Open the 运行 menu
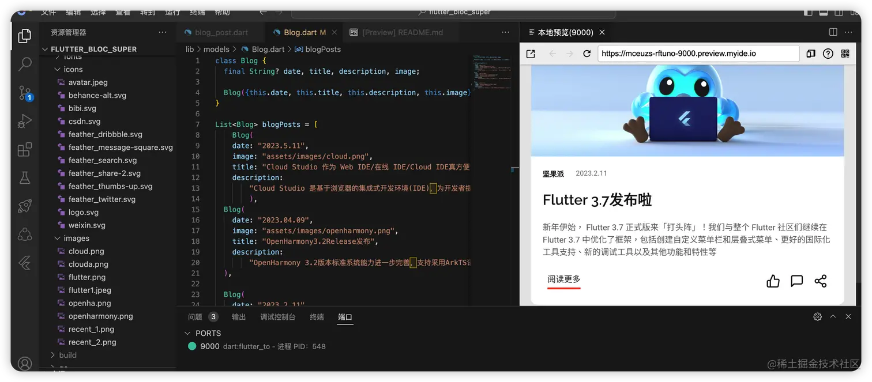The width and height of the screenshot is (872, 382). coord(172,12)
